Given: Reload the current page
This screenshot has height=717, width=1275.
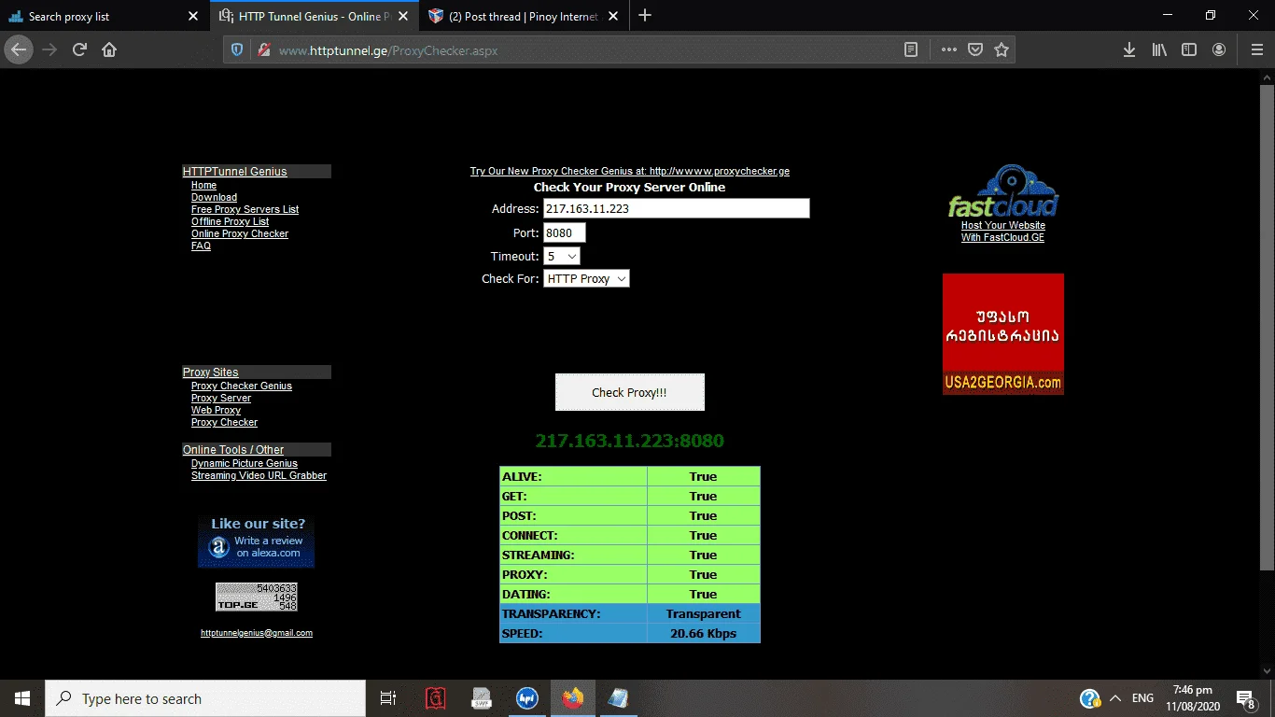Looking at the screenshot, I should coord(79,49).
